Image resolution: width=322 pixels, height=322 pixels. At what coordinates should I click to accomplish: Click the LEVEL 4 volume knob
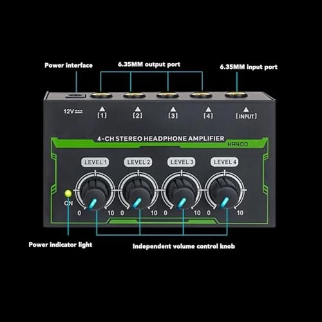(x=225, y=194)
